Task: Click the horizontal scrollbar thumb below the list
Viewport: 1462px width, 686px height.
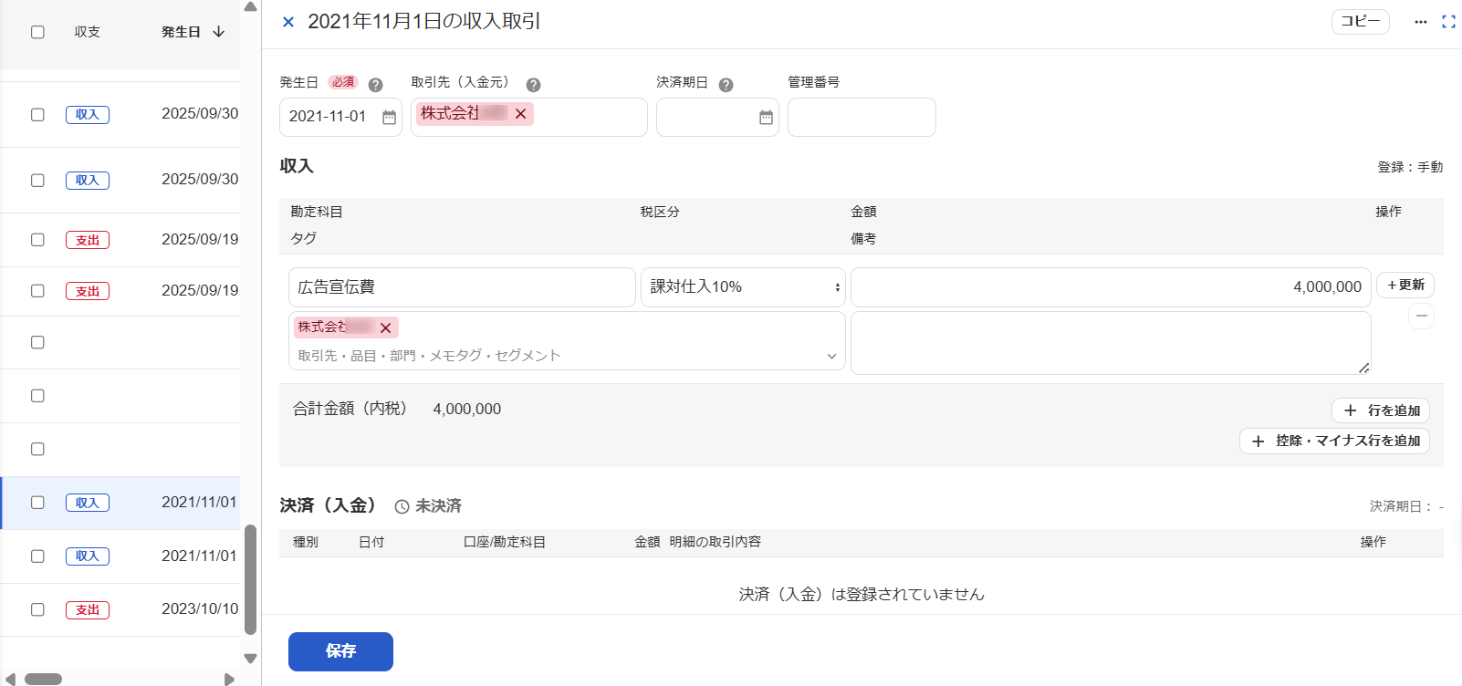Action: 43,679
